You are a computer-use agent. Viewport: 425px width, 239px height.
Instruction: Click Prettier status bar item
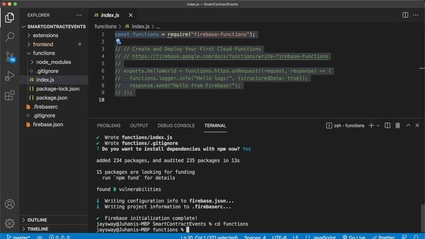pyautogui.click(x=383, y=237)
